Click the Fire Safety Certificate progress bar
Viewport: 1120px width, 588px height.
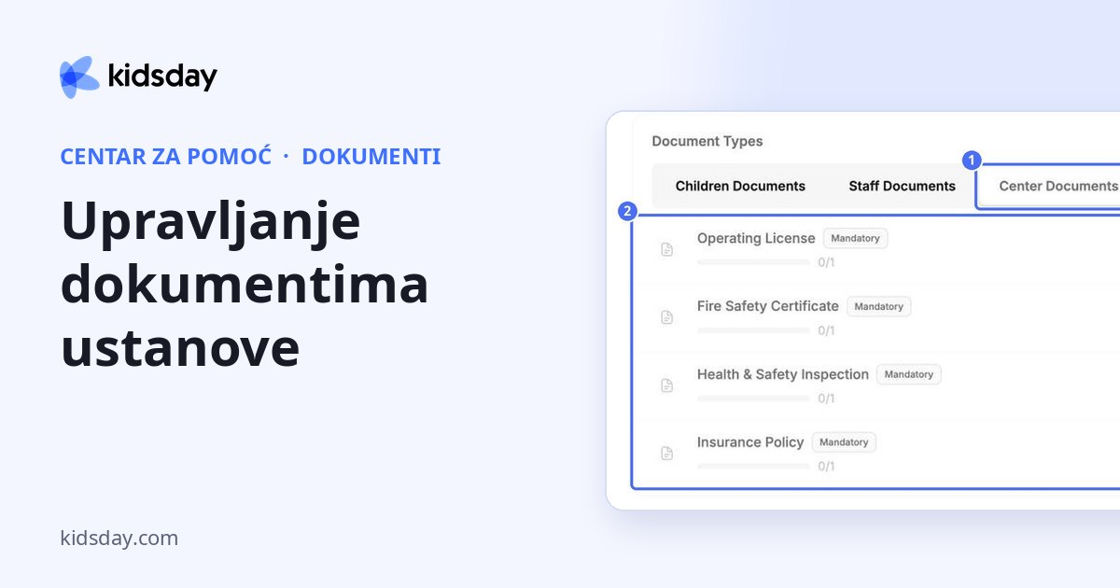tap(753, 330)
